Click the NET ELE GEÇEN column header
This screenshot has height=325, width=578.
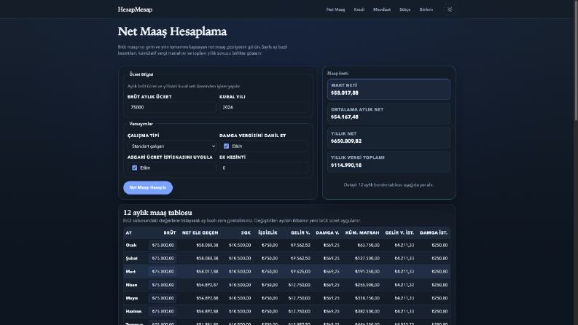tap(200, 233)
